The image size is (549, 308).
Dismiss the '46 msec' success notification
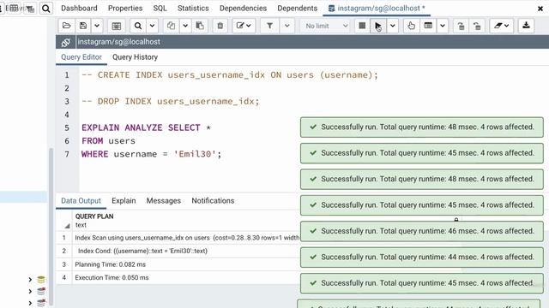pos(422,231)
